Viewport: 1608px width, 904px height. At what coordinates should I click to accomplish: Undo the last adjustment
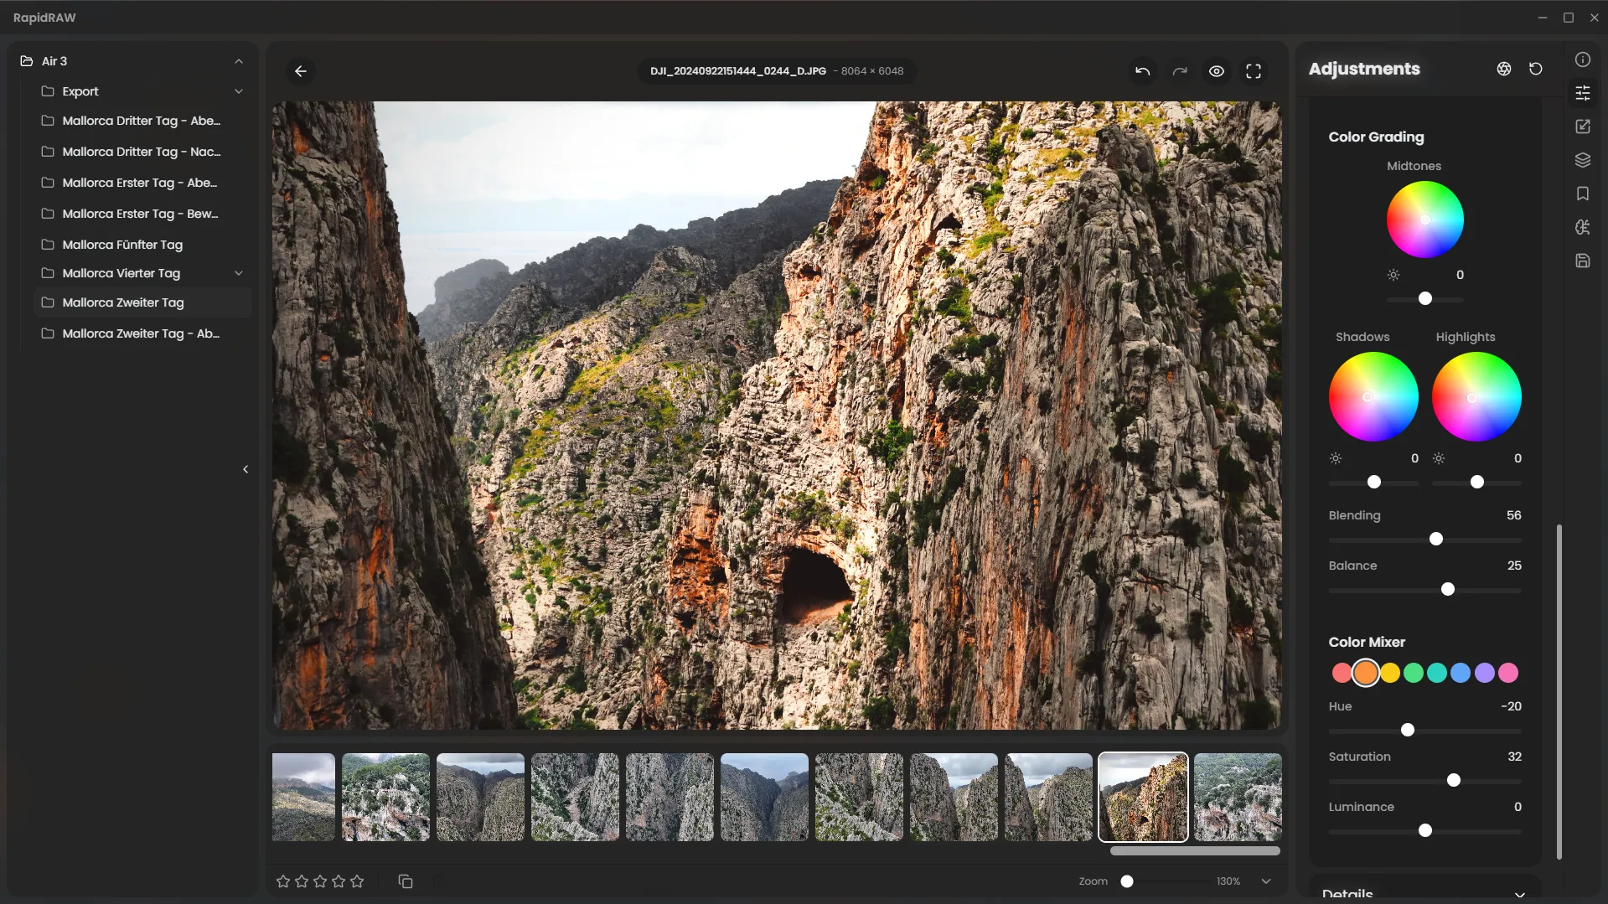point(1142,71)
